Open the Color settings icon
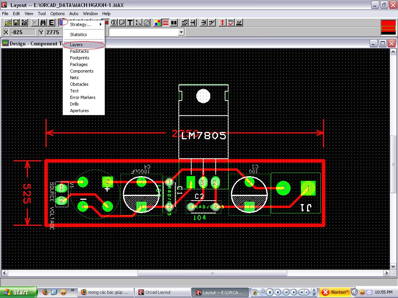The width and height of the screenshot is (398, 298). pos(157,23)
